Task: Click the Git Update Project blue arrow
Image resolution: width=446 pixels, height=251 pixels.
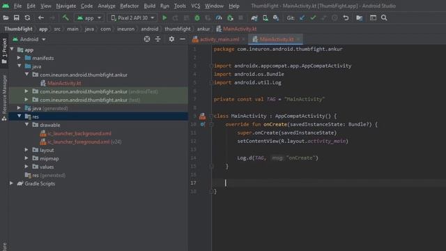Action: (x=302, y=18)
